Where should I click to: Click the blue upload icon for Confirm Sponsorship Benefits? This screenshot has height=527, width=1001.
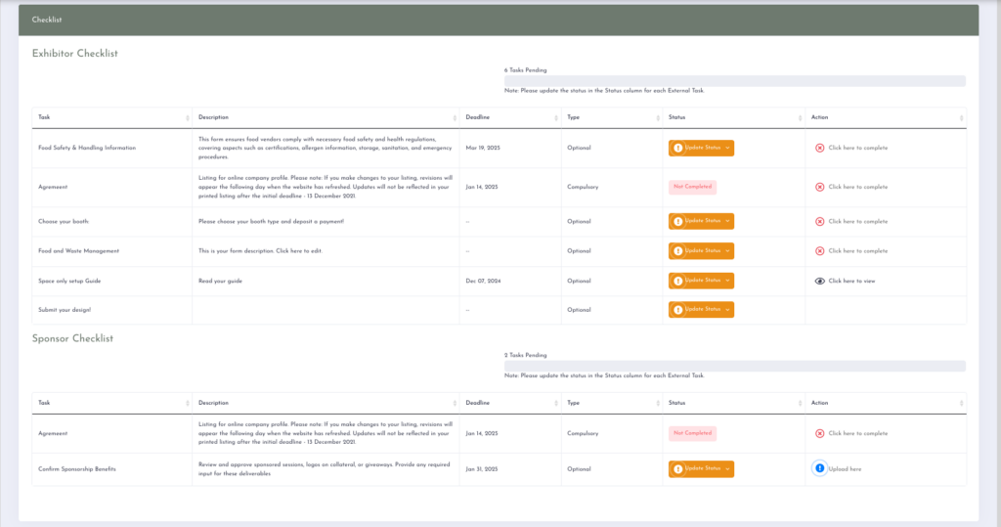coord(819,468)
